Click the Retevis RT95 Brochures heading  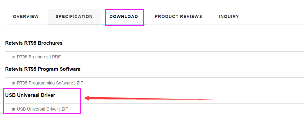click(x=34, y=43)
